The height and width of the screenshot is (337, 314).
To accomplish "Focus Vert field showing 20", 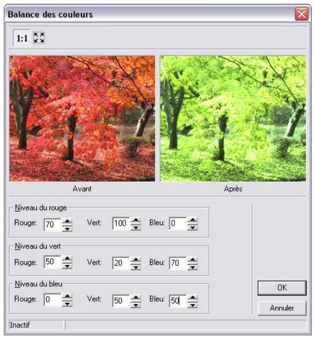I will (121, 263).
